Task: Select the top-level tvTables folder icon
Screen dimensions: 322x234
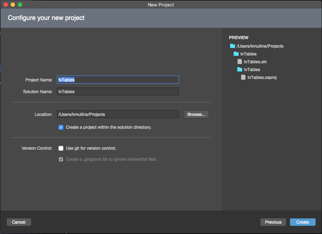Action: click(236, 54)
